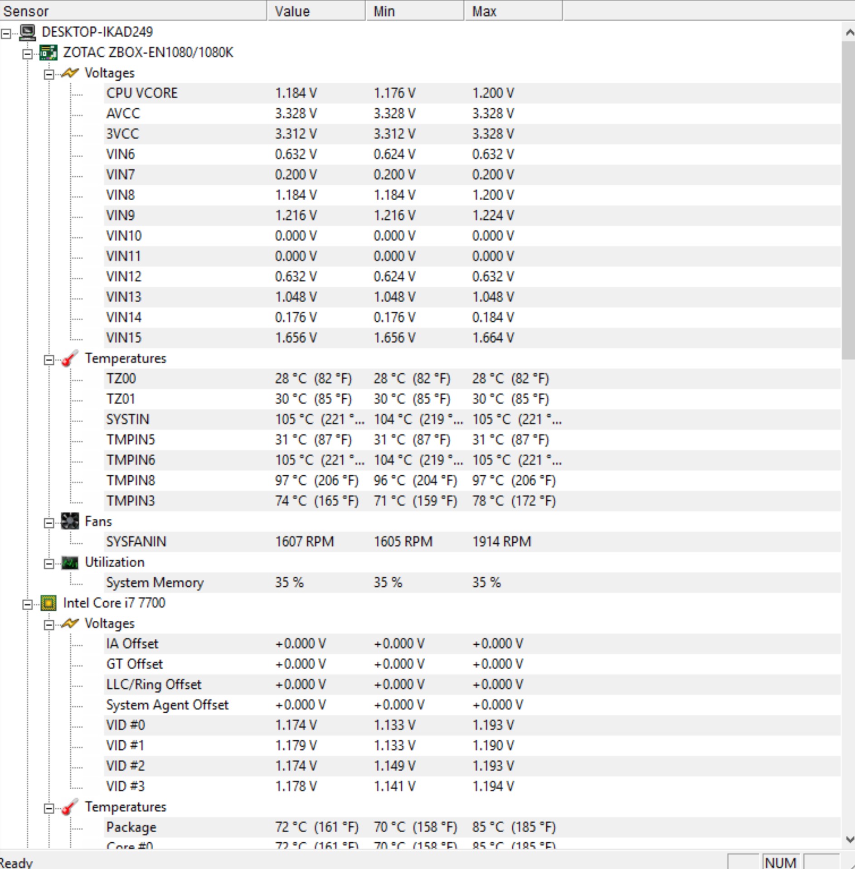Select the Package temperature row
855x869 pixels.
pos(472,827)
